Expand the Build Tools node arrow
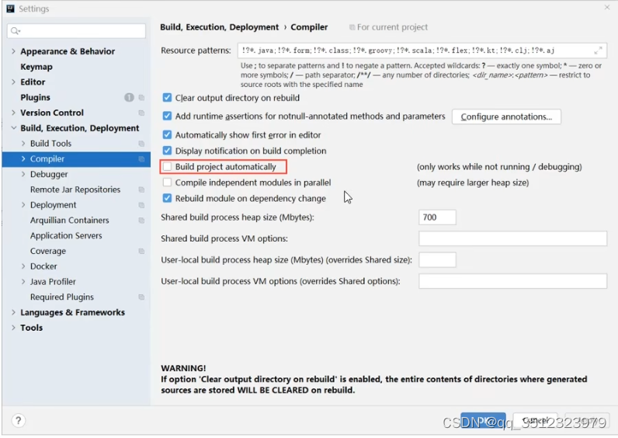618x438 pixels. [x=23, y=144]
